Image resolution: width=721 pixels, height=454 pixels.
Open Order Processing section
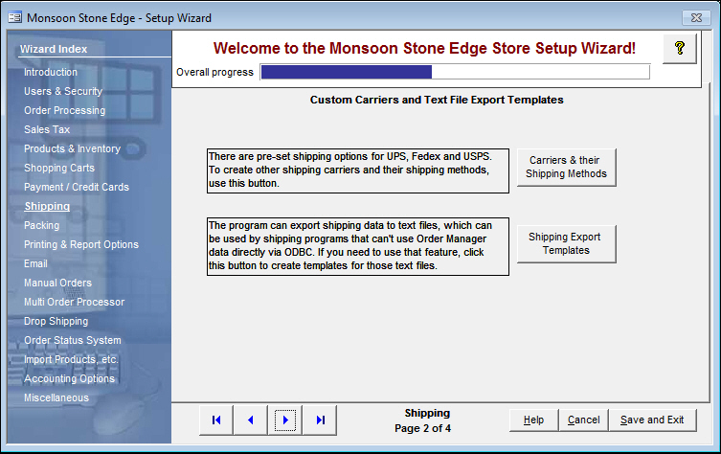click(x=64, y=110)
